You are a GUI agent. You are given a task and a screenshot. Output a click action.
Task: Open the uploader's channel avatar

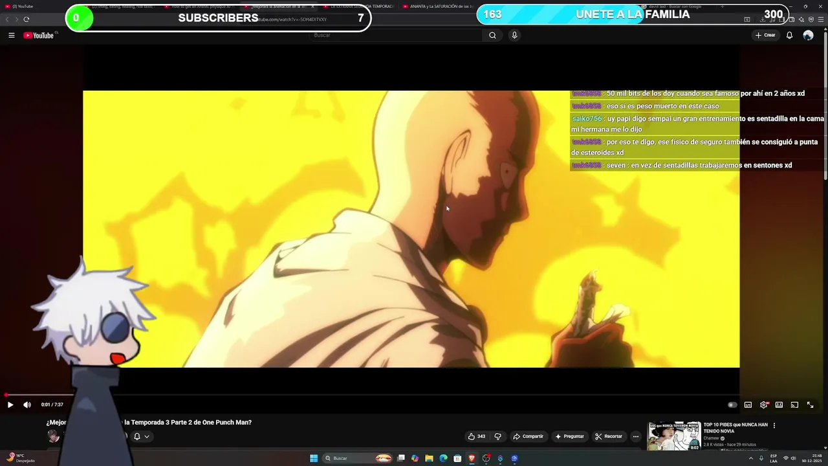click(53, 436)
